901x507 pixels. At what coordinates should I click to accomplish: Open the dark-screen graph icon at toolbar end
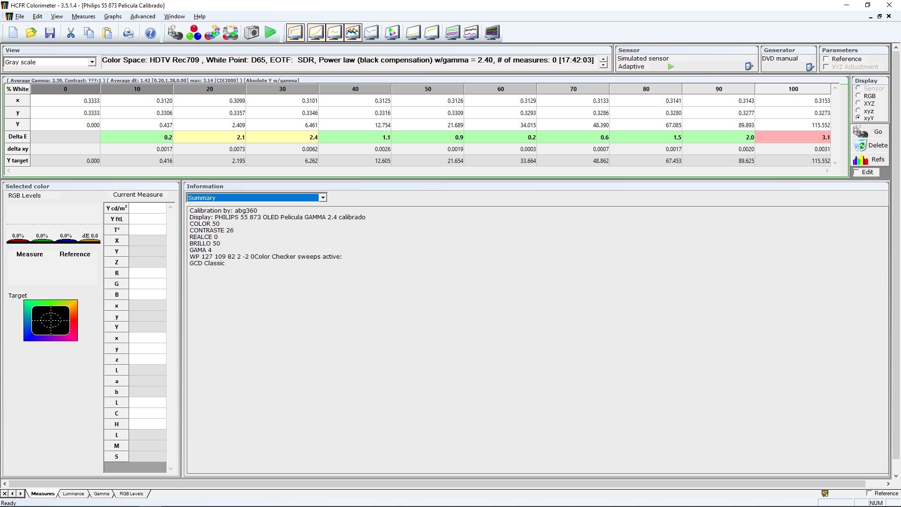[492, 32]
